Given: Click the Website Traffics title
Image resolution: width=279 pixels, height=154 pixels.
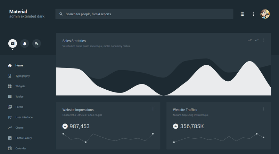Looking at the screenshot, I should (185, 110).
